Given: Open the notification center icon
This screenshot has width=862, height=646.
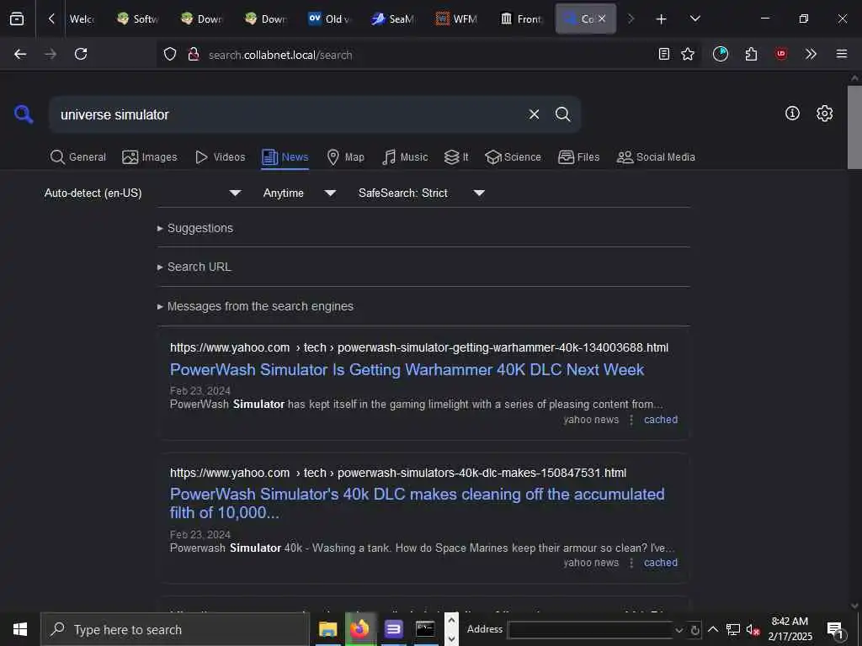Looking at the screenshot, I should click(x=834, y=629).
